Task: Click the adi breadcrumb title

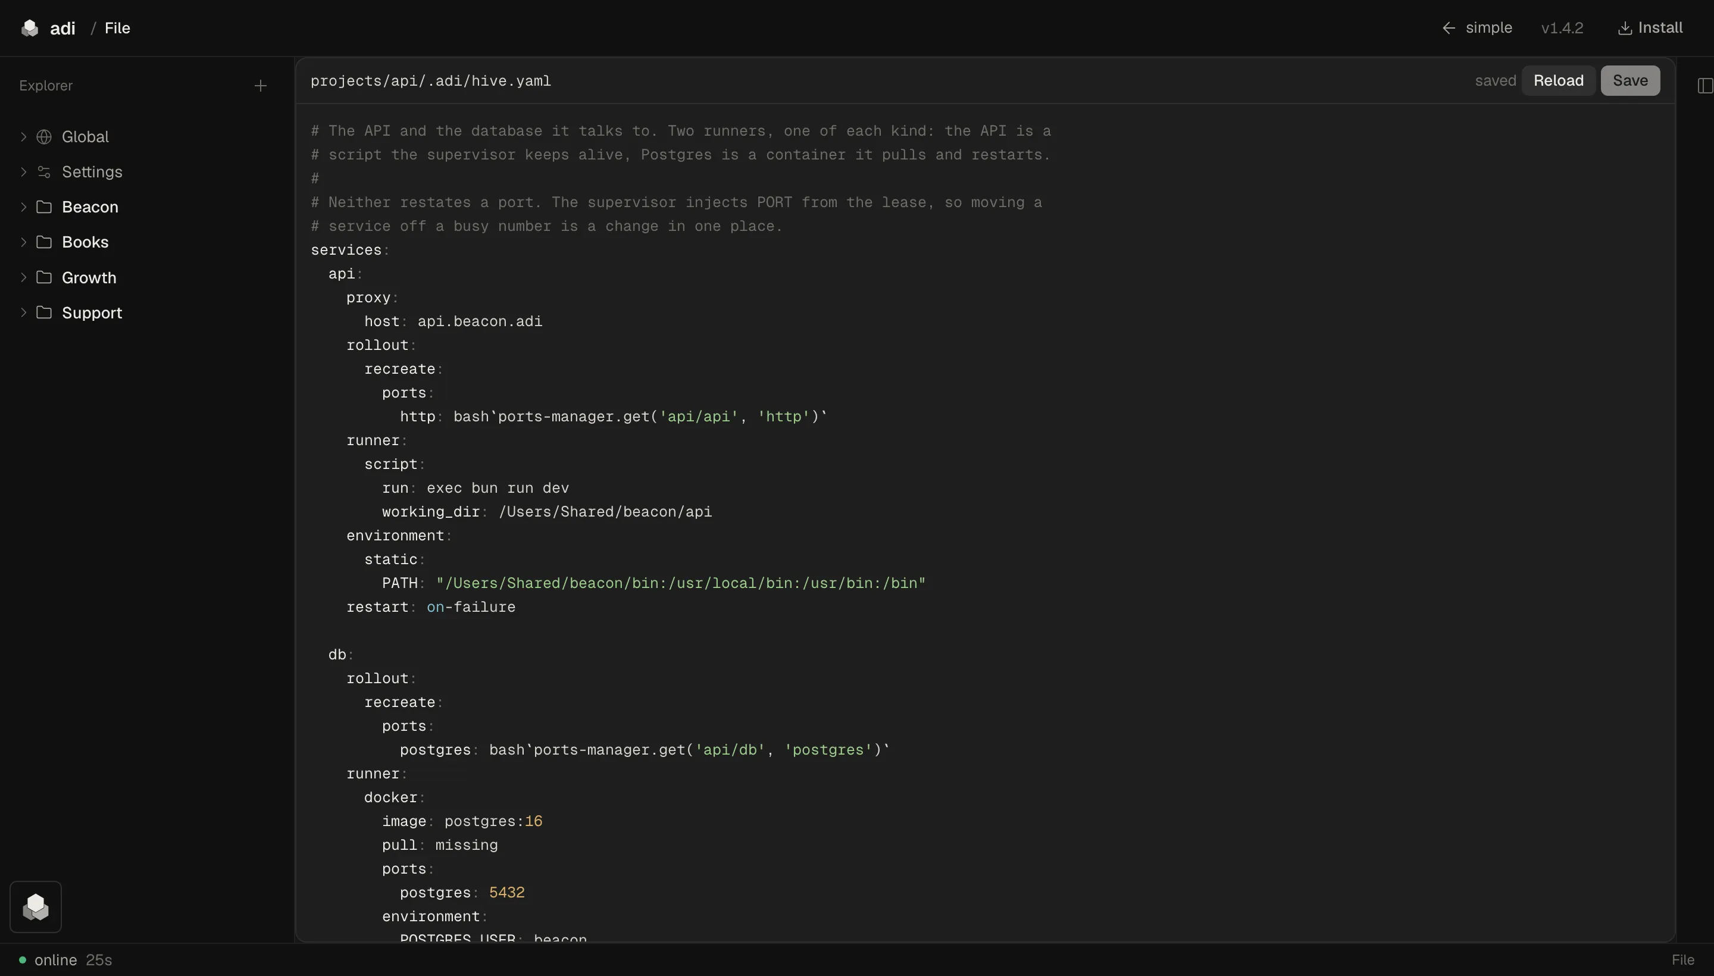Action: 62,28
